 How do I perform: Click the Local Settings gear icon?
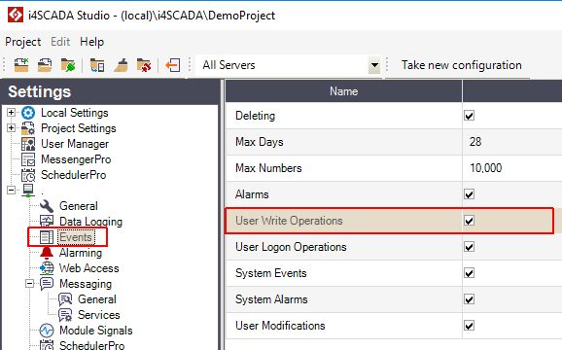28,113
